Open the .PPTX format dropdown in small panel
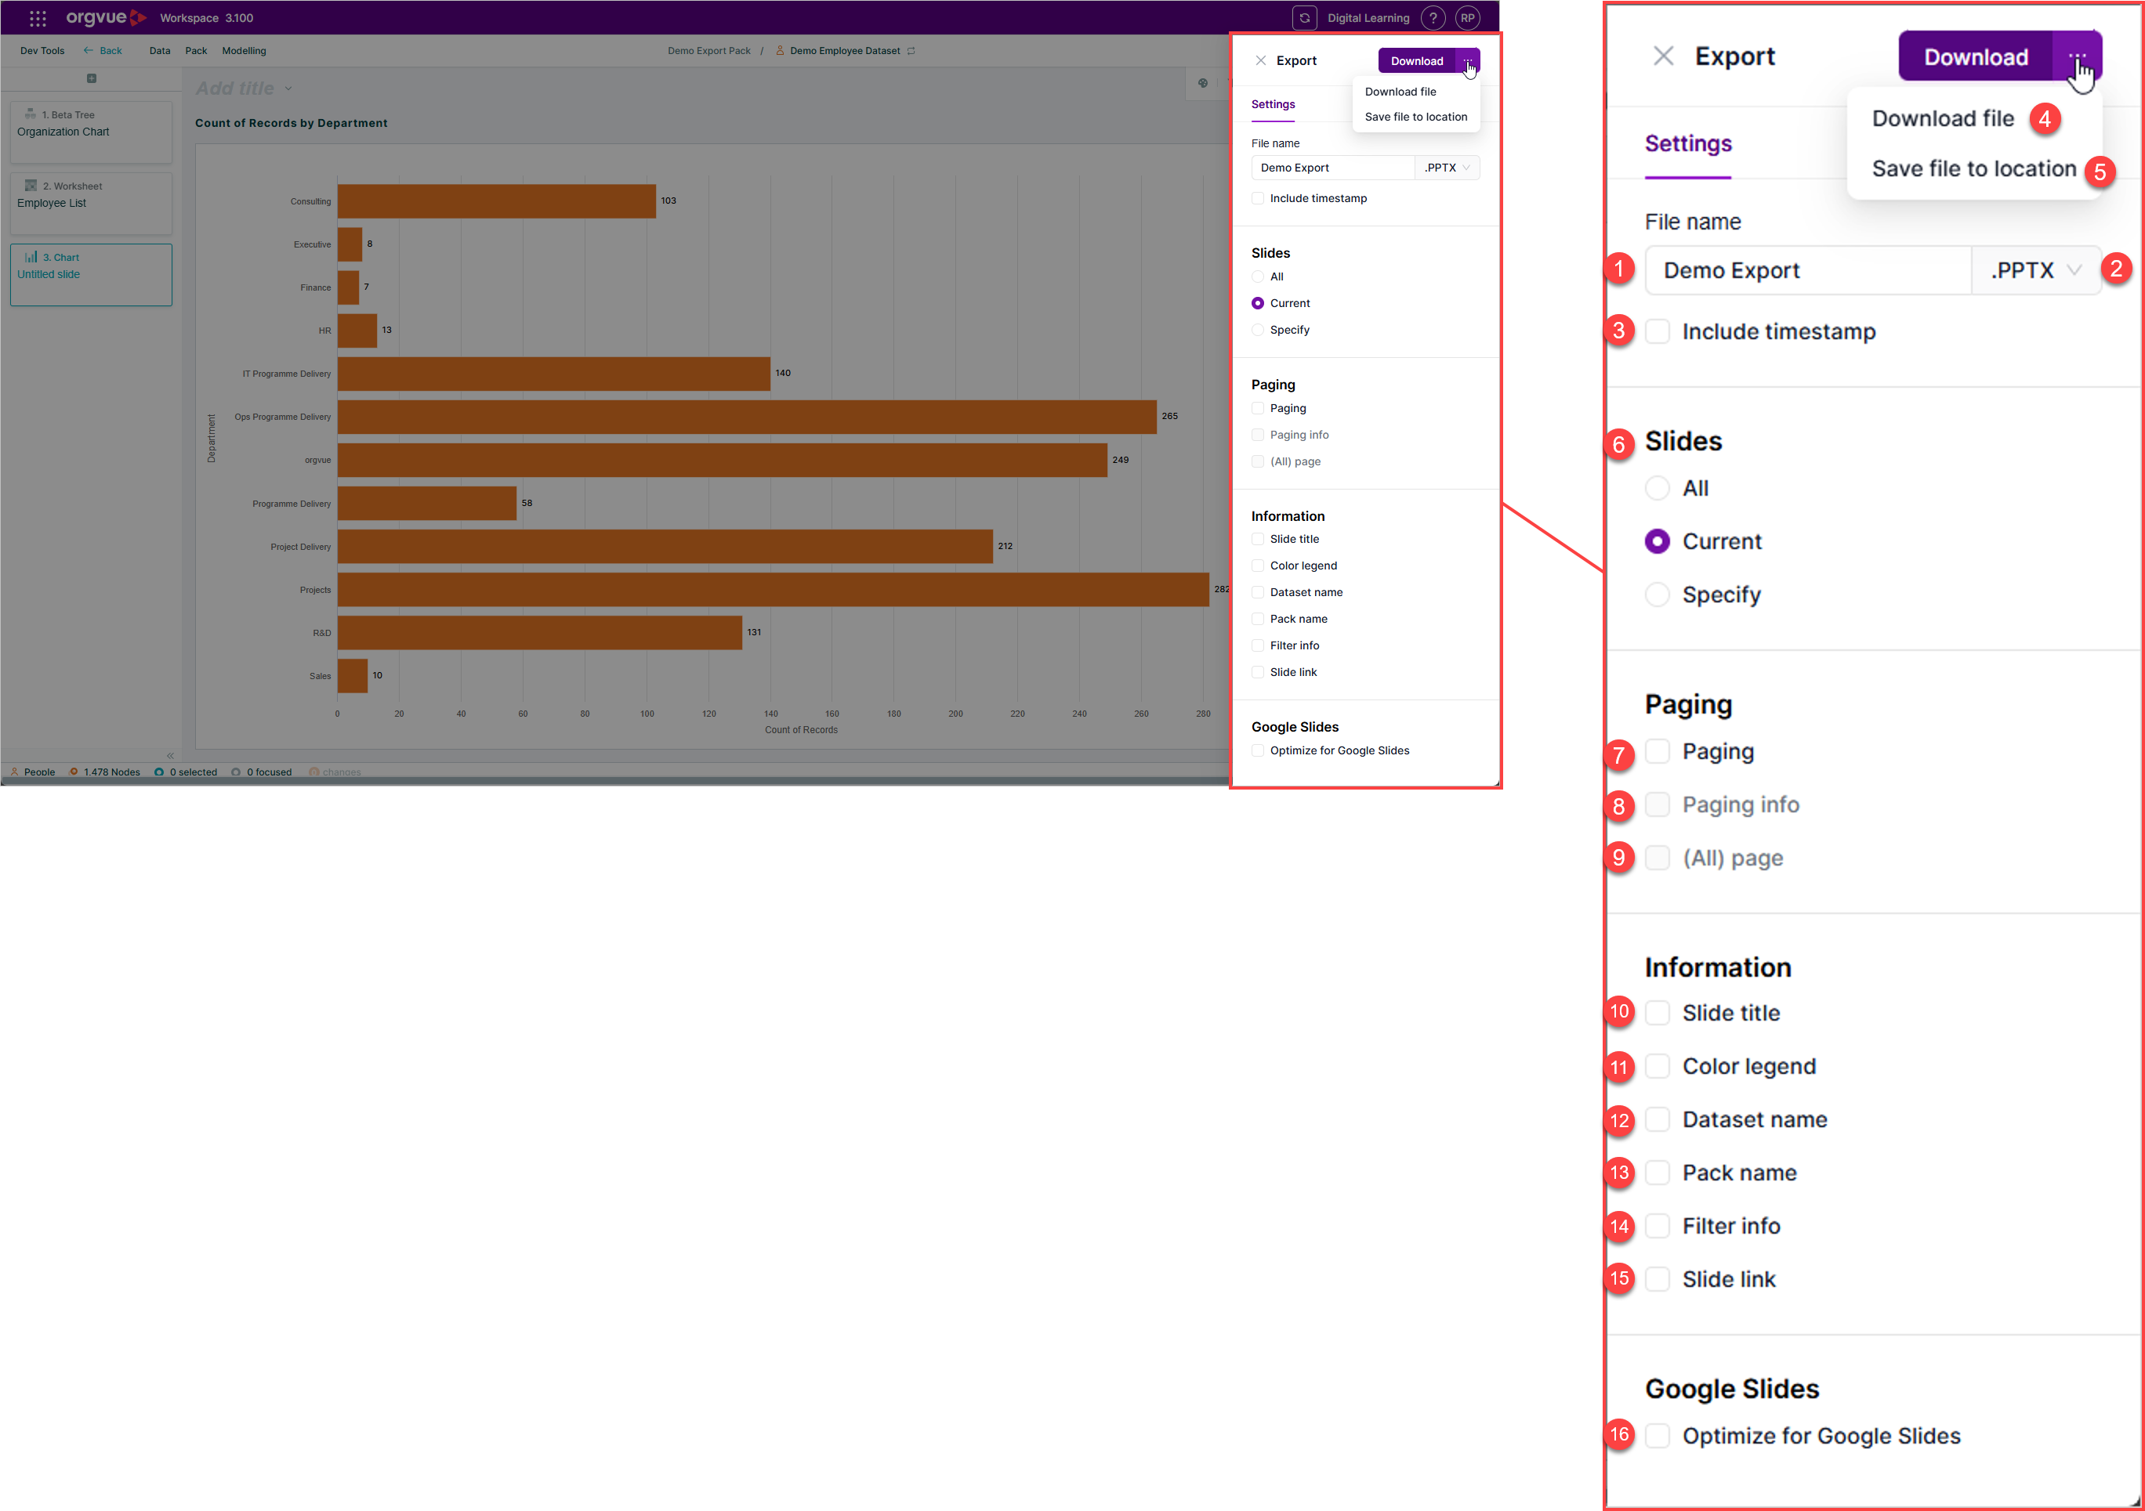The height and width of the screenshot is (1511, 2145). [1448, 168]
